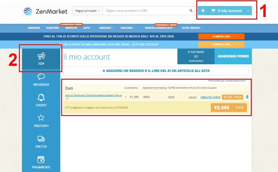This screenshot has height=172, width=278.
Task: Click the 'Spedizione domestica' column header
Action: [155, 88]
